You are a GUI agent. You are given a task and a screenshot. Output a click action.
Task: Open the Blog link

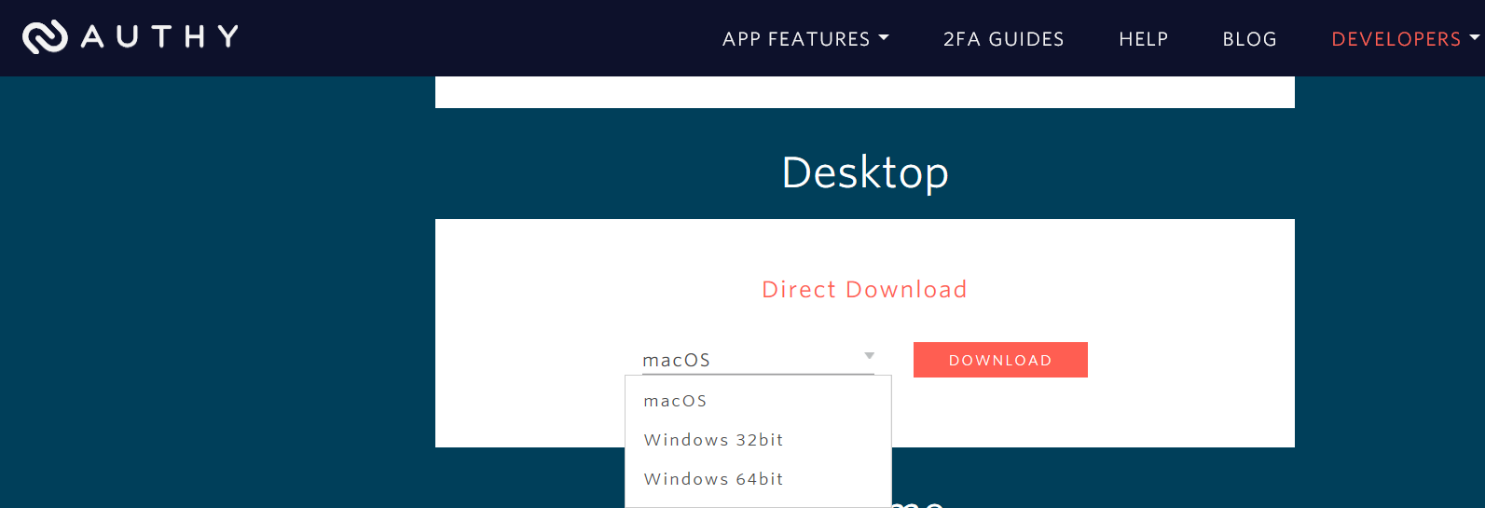(1249, 39)
